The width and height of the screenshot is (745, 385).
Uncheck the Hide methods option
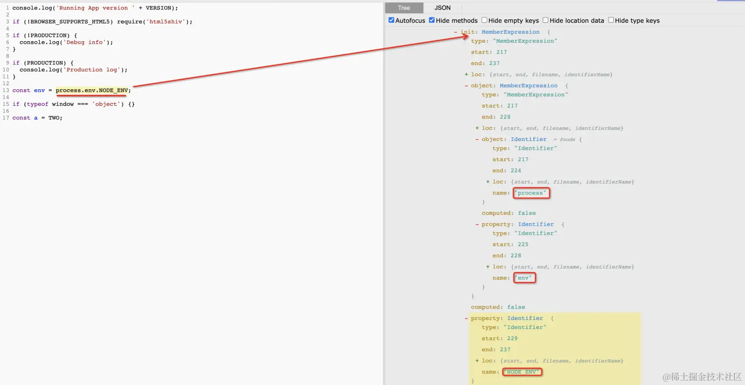click(x=432, y=20)
